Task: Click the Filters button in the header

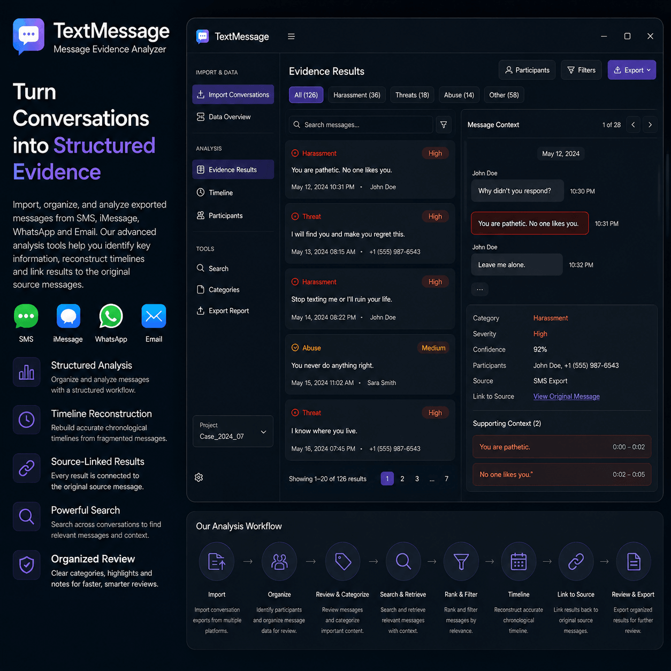Action: [582, 70]
